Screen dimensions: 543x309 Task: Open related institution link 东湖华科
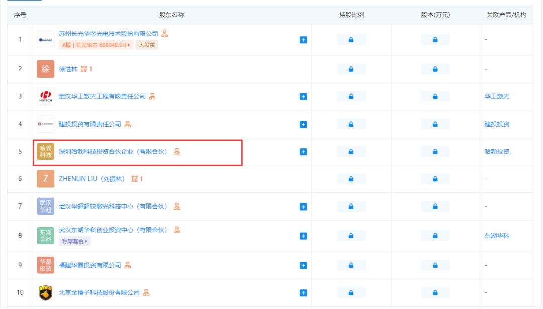tap(497, 236)
